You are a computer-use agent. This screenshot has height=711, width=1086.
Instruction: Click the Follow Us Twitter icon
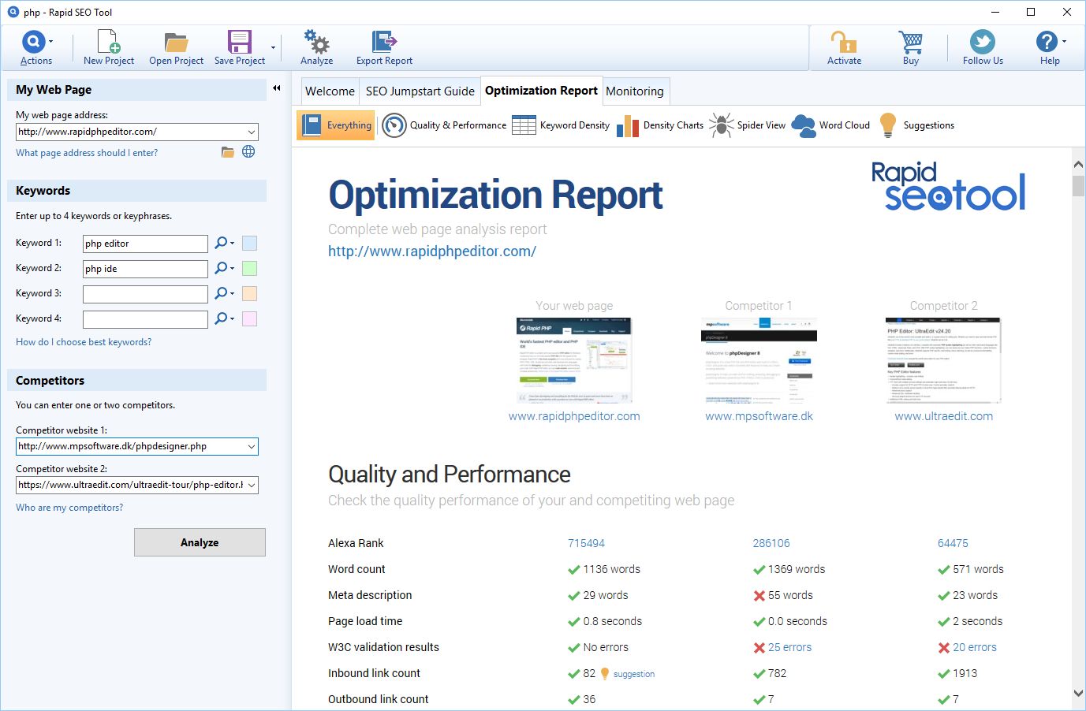click(983, 42)
